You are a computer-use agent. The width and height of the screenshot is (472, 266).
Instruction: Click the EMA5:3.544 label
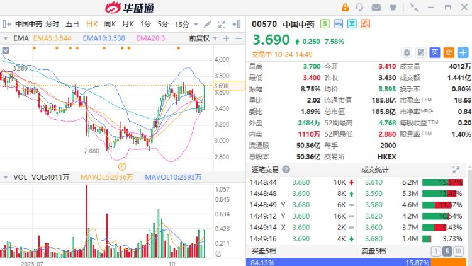pyautogui.click(x=52, y=38)
